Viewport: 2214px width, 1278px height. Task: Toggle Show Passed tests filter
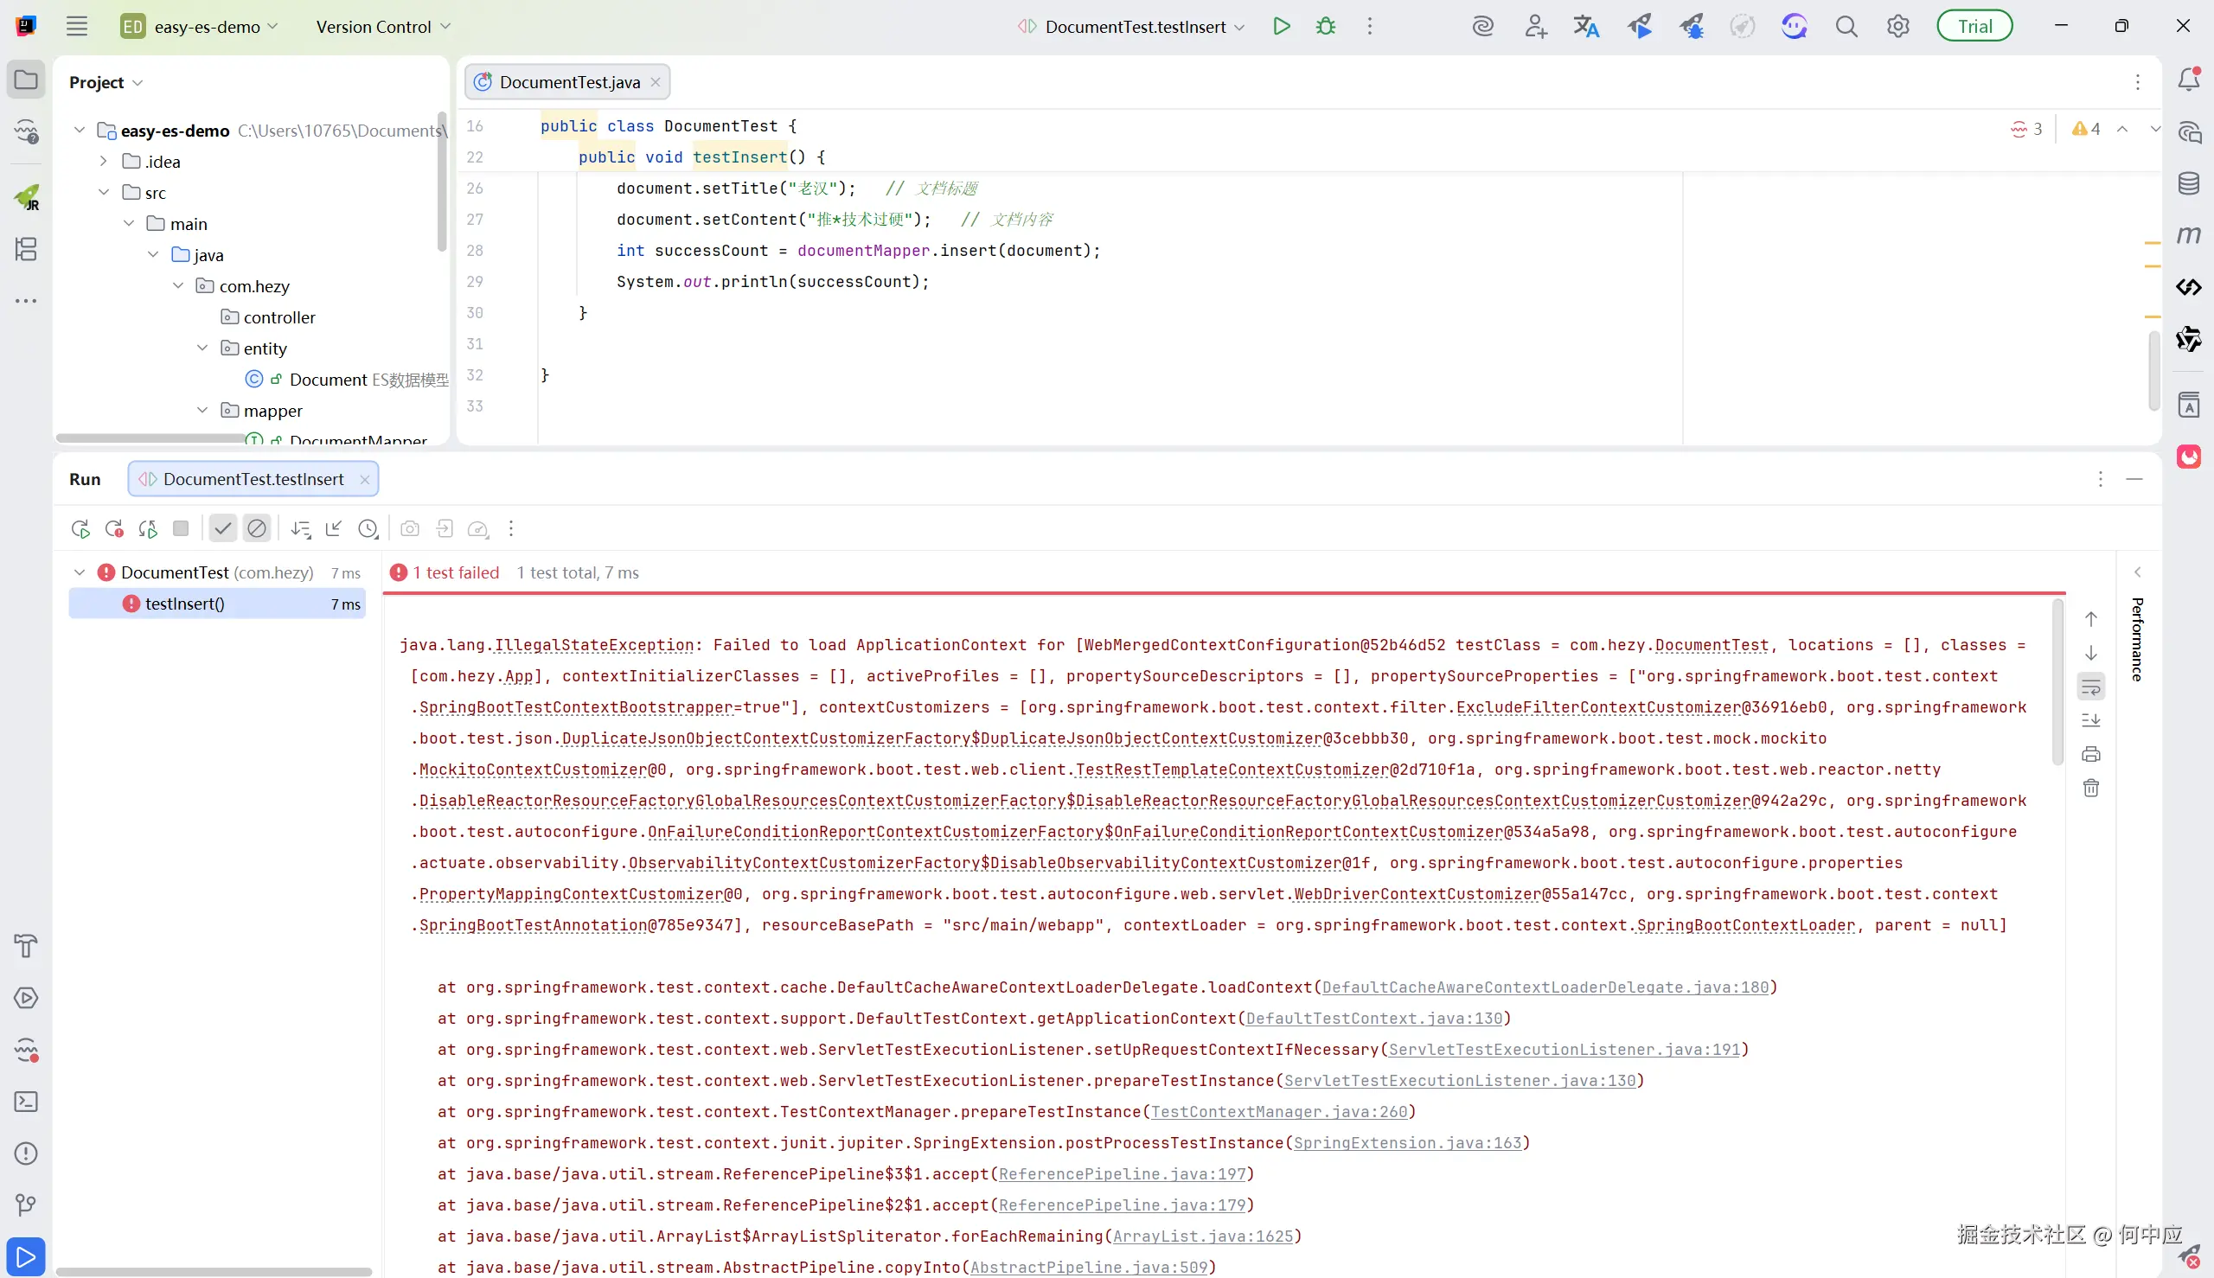pos(223,528)
